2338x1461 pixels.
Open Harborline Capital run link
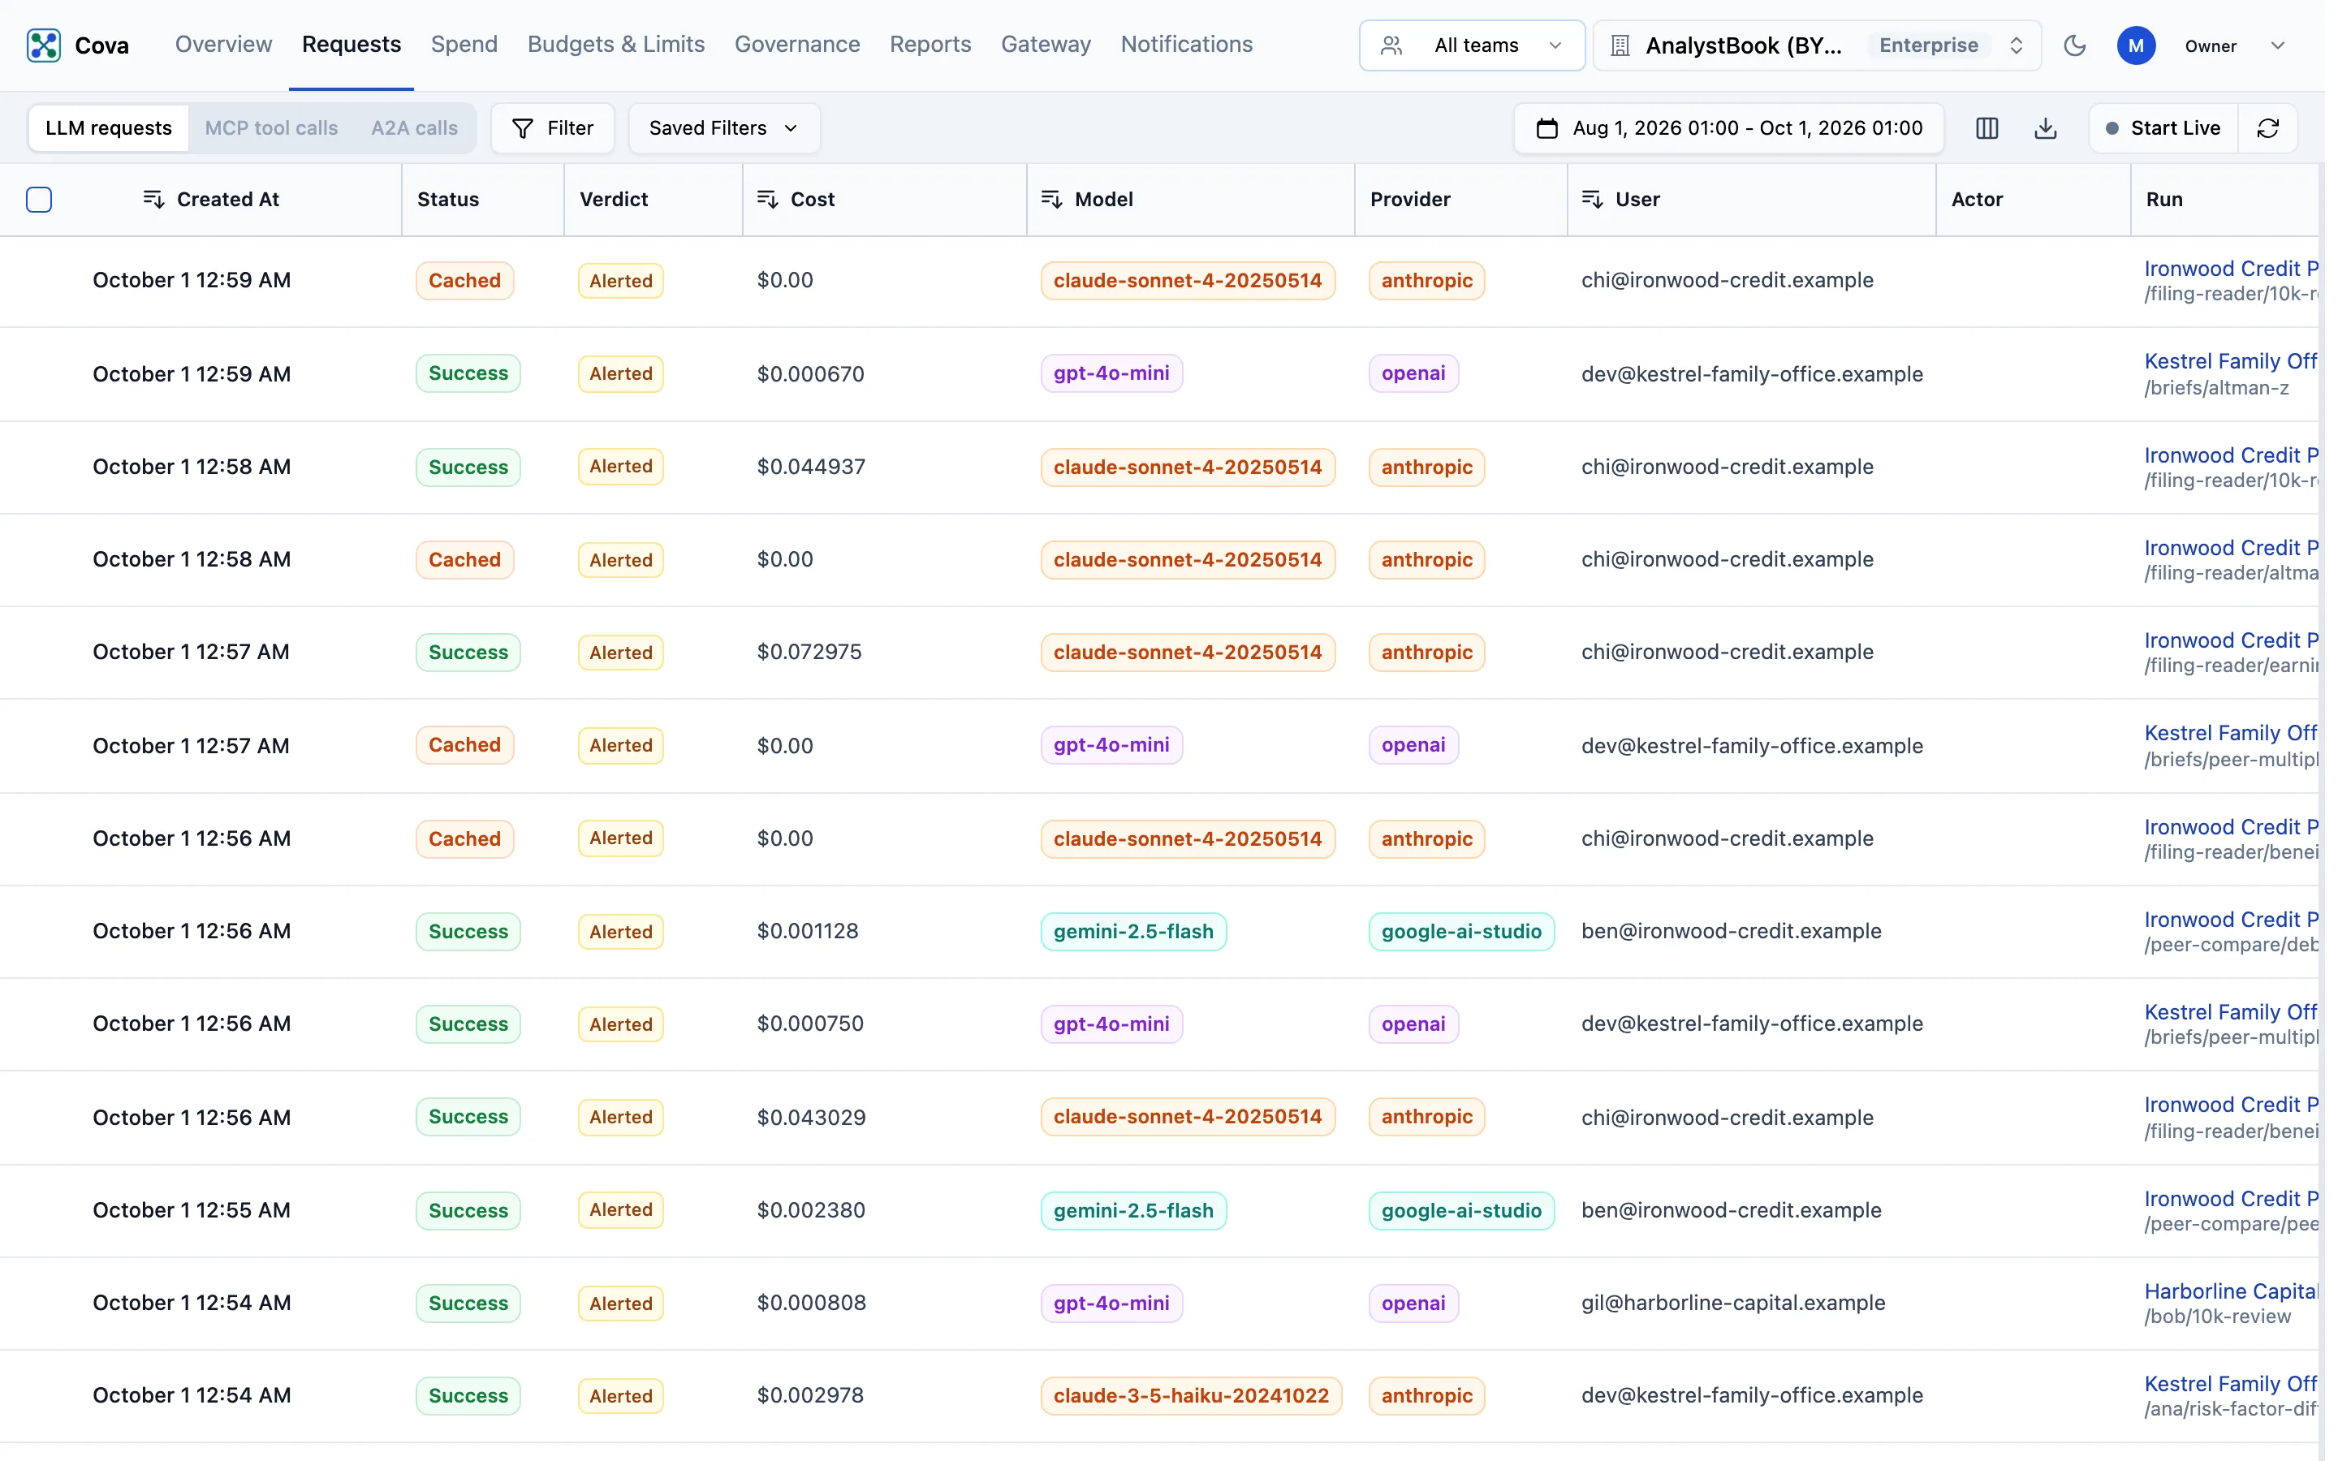[2230, 1291]
